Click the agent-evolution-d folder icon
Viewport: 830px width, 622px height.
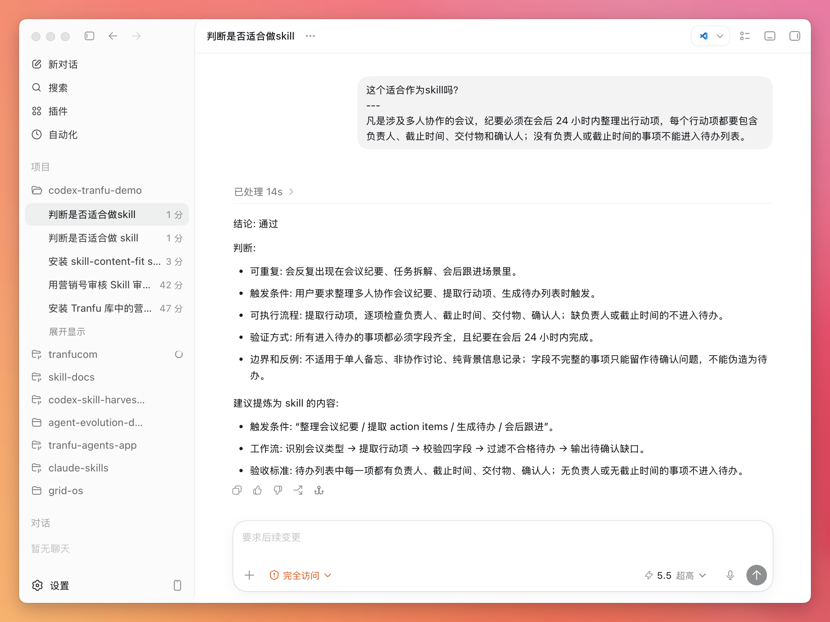37,422
